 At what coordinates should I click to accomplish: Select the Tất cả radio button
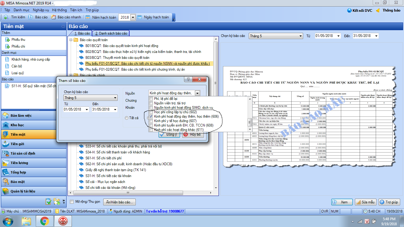point(127,118)
